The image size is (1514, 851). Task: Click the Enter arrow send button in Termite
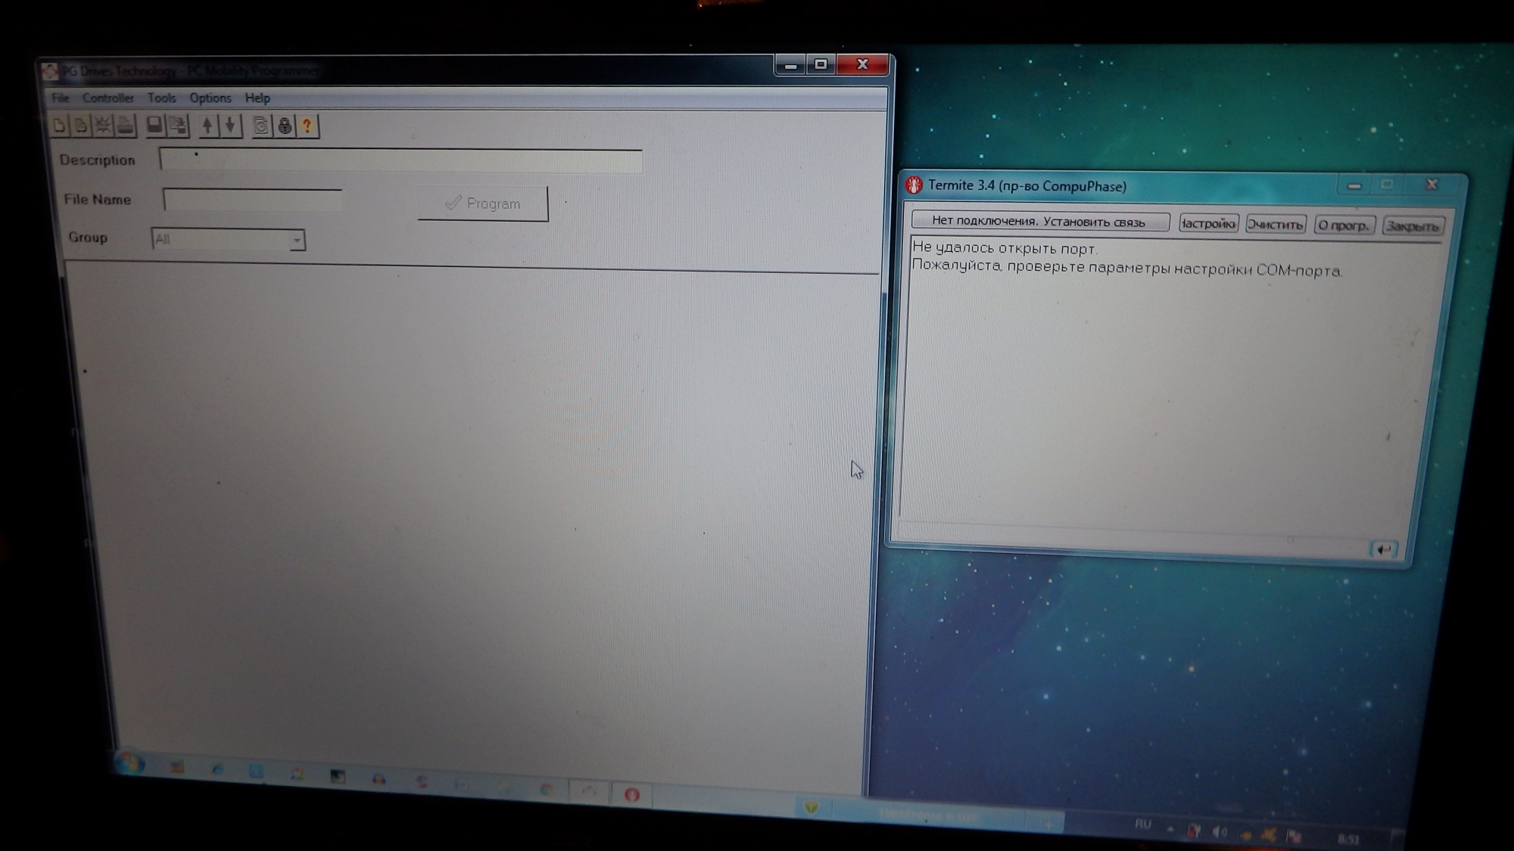(x=1383, y=549)
